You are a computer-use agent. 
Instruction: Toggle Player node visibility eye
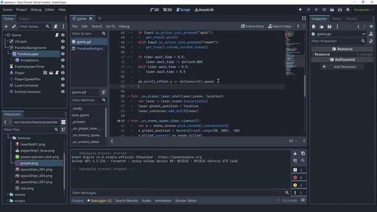pos(63,73)
